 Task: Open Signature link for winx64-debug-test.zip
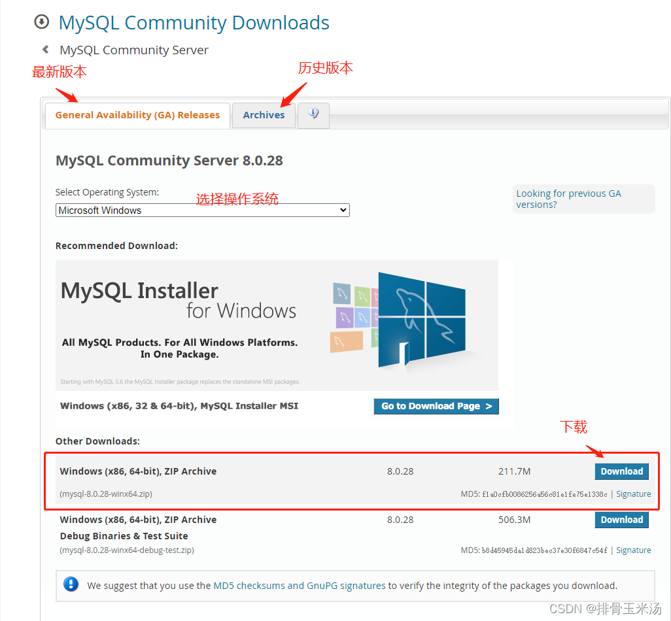[x=633, y=550]
